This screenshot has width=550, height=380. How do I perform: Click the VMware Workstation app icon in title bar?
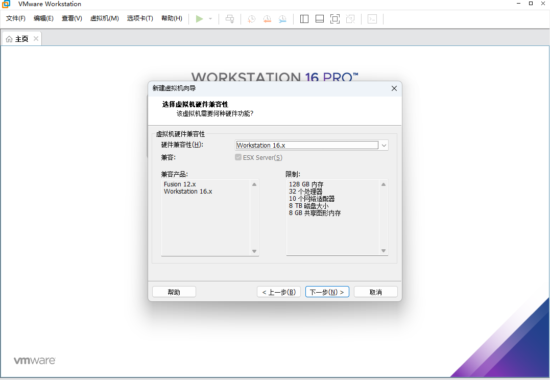(x=6, y=4)
